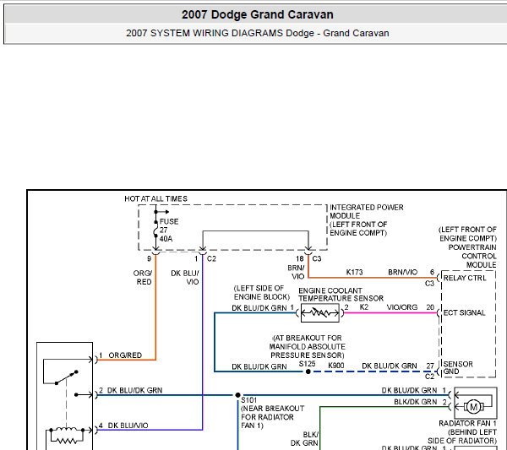Click 'NEAR BREAKOUT FOR RADIATOR FAN 1' note

pyautogui.click(x=273, y=417)
